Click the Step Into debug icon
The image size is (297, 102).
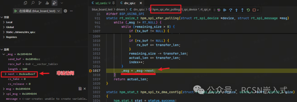click(x=237, y=10)
